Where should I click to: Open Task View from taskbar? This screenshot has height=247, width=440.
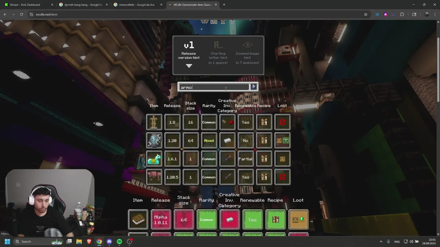[69, 242]
